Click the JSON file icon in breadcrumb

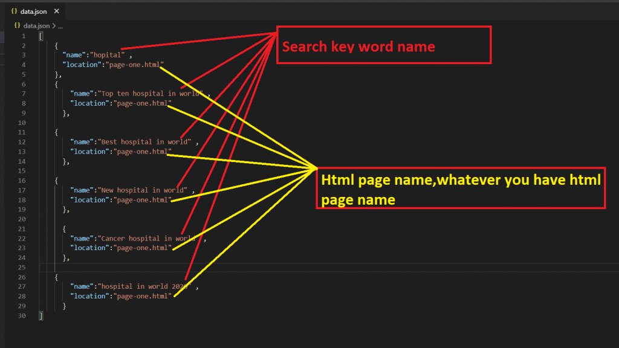click(18, 26)
